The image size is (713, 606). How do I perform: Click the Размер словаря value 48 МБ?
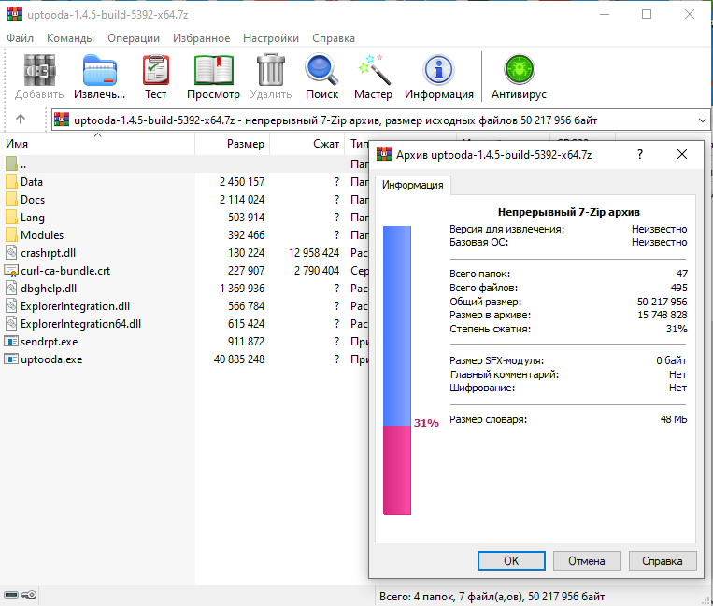pos(674,419)
